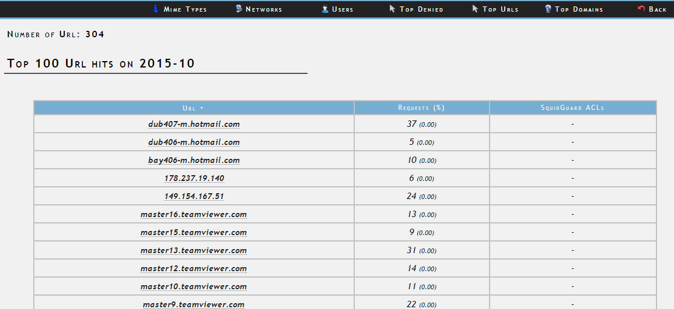This screenshot has height=309, width=674.
Task: Select the 9 requests value for master15.teamviewer.com
Action: (411, 232)
